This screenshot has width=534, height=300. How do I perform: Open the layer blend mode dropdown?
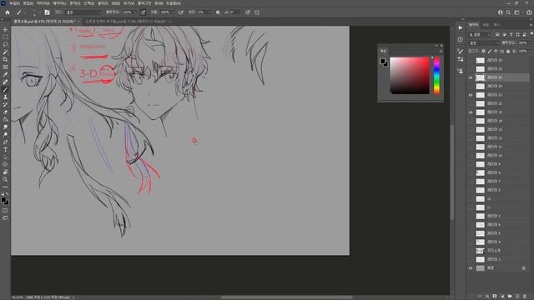484,42
